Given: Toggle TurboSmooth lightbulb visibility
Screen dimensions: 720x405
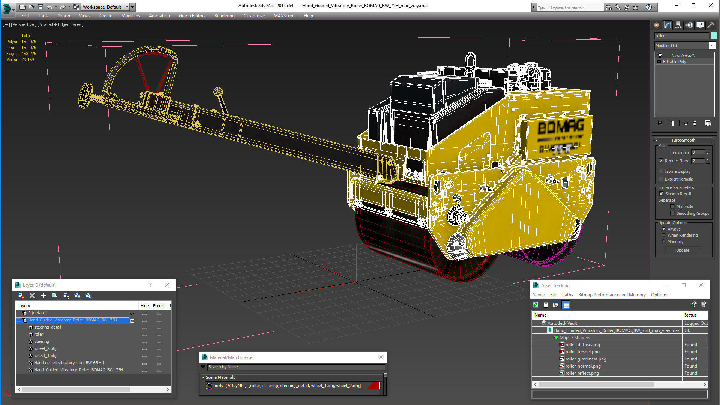Looking at the screenshot, I should [x=660, y=55].
